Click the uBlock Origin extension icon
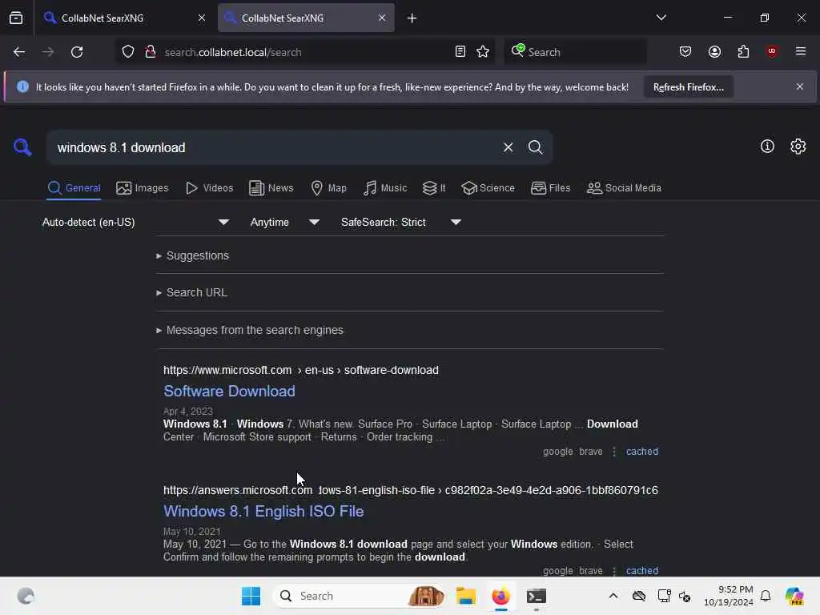The image size is (820, 615). [772, 51]
